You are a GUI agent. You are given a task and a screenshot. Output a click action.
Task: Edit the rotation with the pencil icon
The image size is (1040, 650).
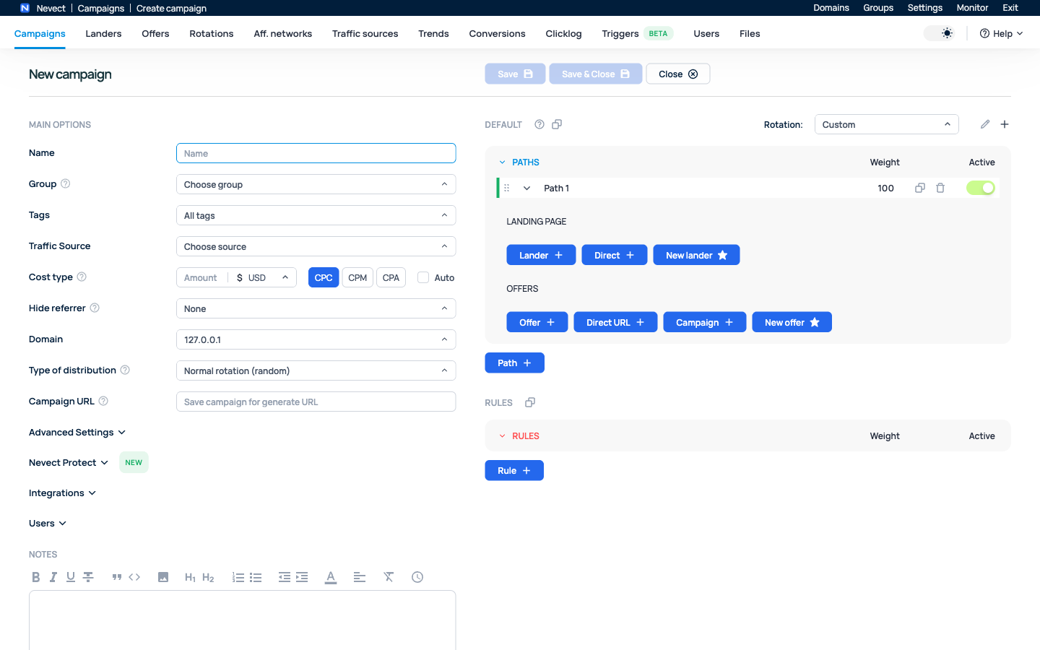985,124
